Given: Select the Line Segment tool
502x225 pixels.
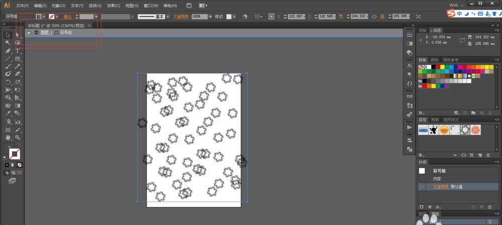Looking at the screenshot, I should coord(8,58).
